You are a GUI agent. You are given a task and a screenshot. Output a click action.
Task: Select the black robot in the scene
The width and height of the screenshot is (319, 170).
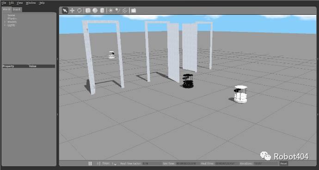(x=188, y=81)
